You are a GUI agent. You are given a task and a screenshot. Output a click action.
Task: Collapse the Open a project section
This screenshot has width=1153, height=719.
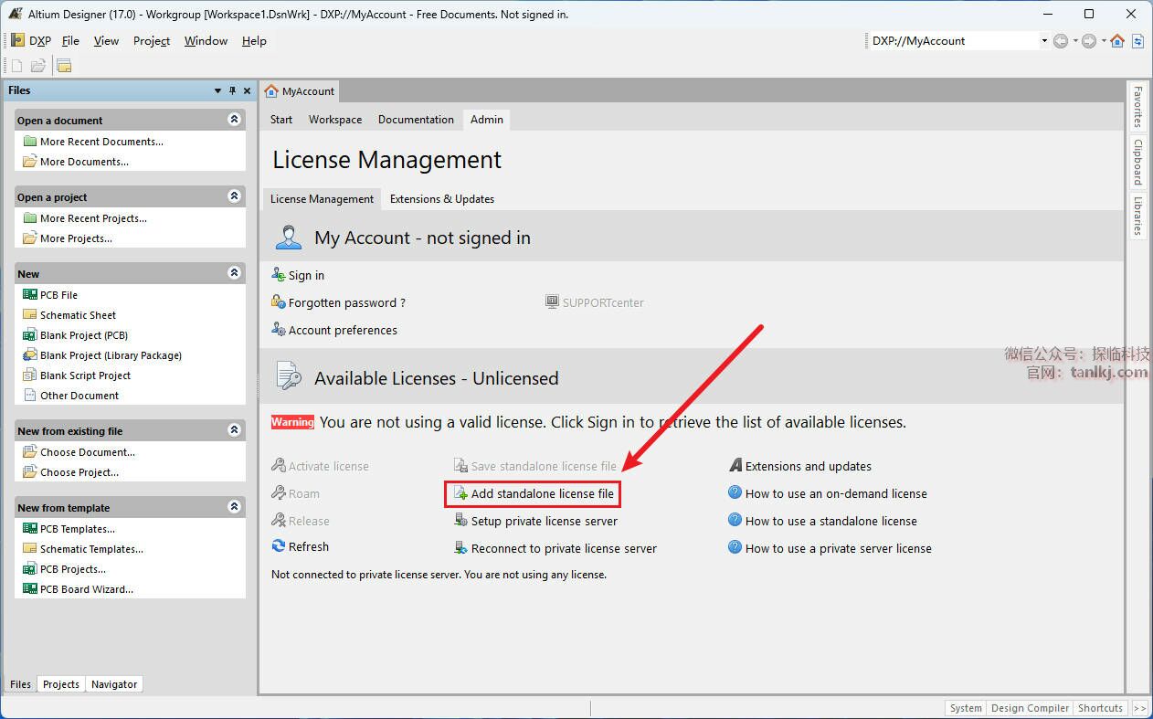[235, 196]
